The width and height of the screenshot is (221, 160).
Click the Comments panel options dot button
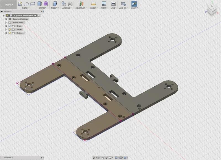click(x=42, y=158)
